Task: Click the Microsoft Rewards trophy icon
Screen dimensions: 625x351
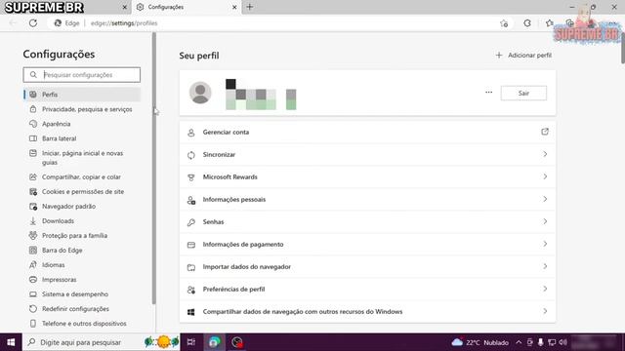Action: point(191,177)
